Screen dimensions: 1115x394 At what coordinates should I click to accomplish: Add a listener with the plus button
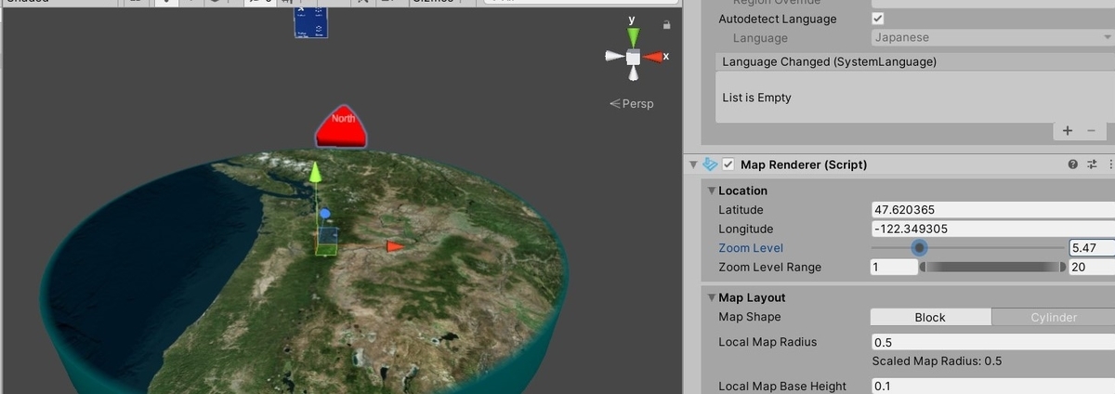click(1068, 131)
